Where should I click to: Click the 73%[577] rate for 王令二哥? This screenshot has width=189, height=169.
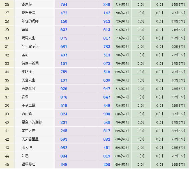(122, 106)
